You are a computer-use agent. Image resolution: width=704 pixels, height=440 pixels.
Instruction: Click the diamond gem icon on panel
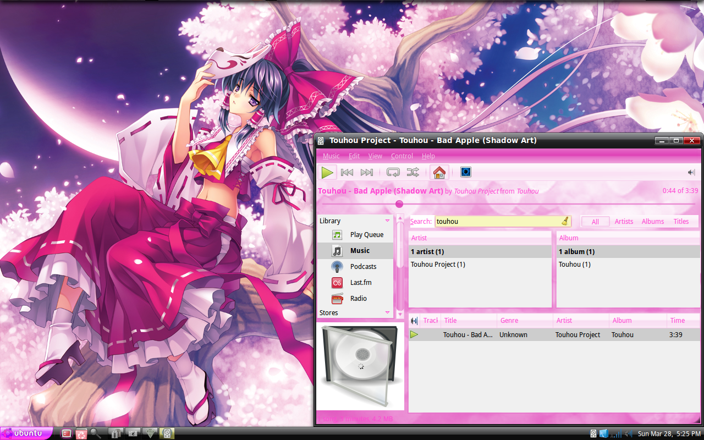pyautogui.click(x=151, y=433)
